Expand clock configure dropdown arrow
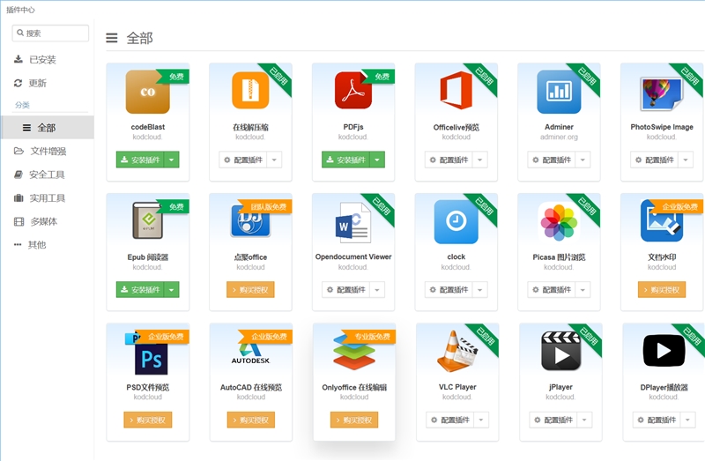Viewport: 705px width, 461px height. pos(479,290)
